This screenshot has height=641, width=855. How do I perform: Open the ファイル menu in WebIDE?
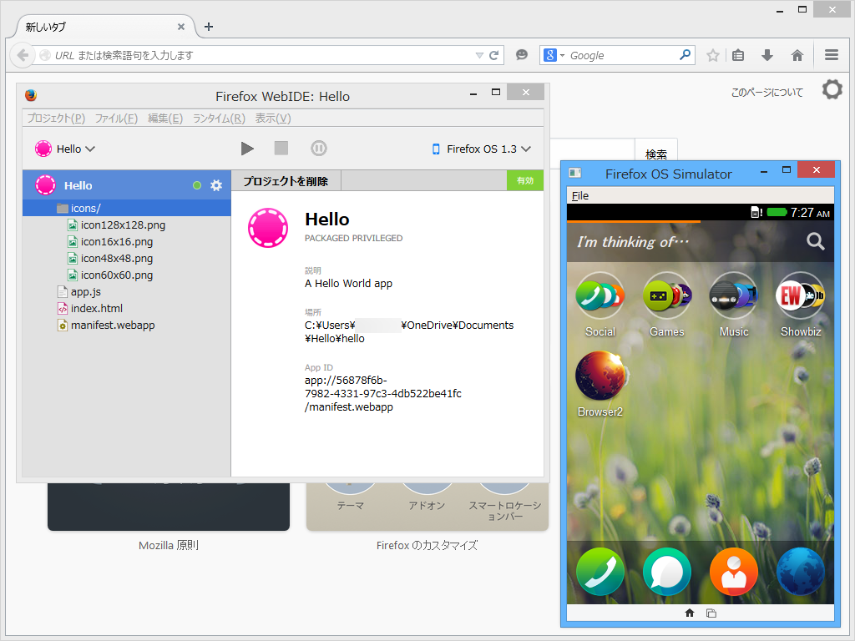click(x=116, y=119)
